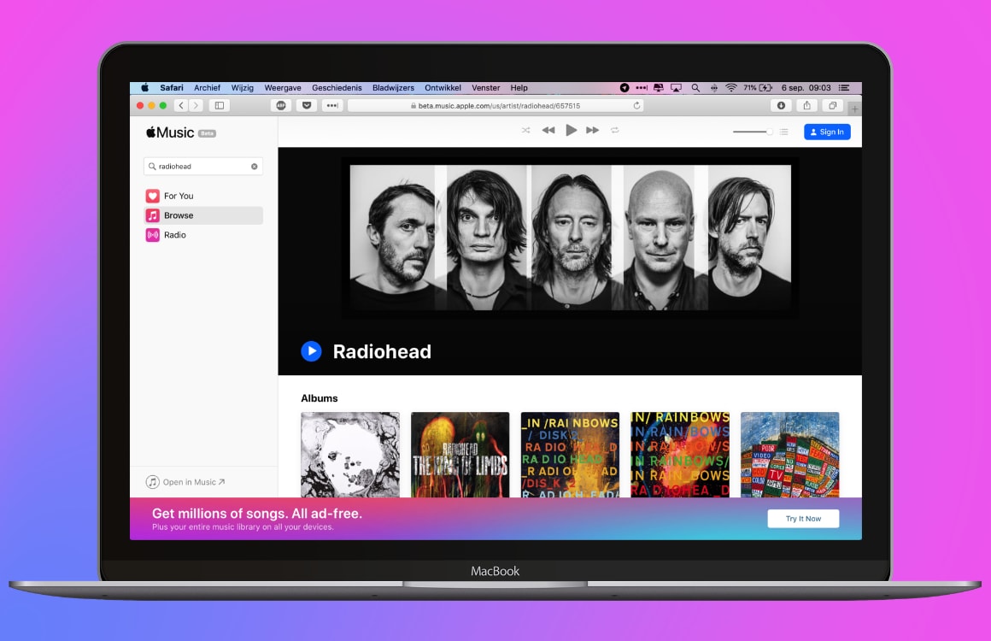Click Try It Now button
The width and height of the screenshot is (991, 641).
[803, 519]
